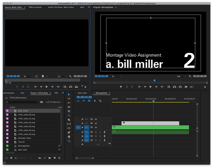Step forward one frame in Program monitor
The height and width of the screenshot is (168, 213).
[156, 87]
